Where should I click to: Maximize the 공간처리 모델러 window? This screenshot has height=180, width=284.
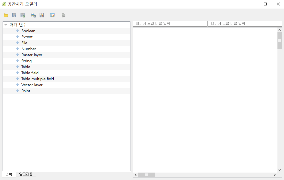coord(265,4)
